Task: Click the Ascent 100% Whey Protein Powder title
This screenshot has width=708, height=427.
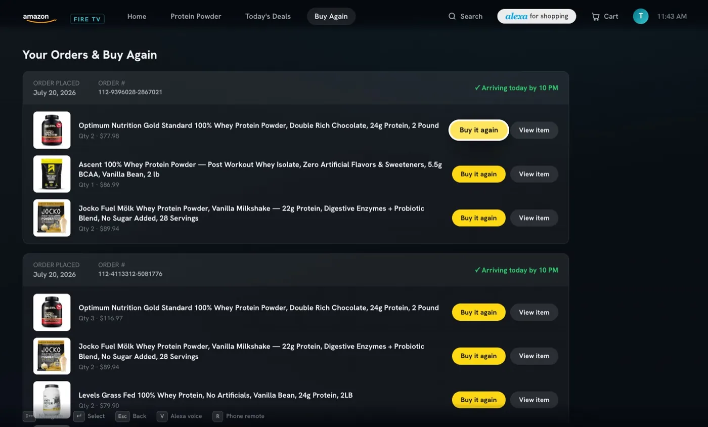Action: coord(260,169)
